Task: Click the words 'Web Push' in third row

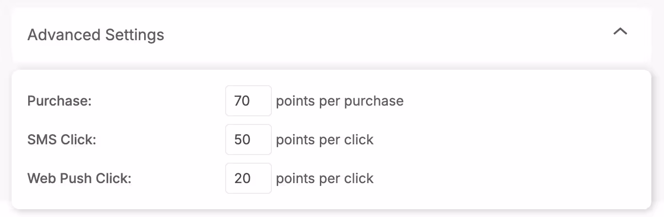Action: tap(61, 178)
